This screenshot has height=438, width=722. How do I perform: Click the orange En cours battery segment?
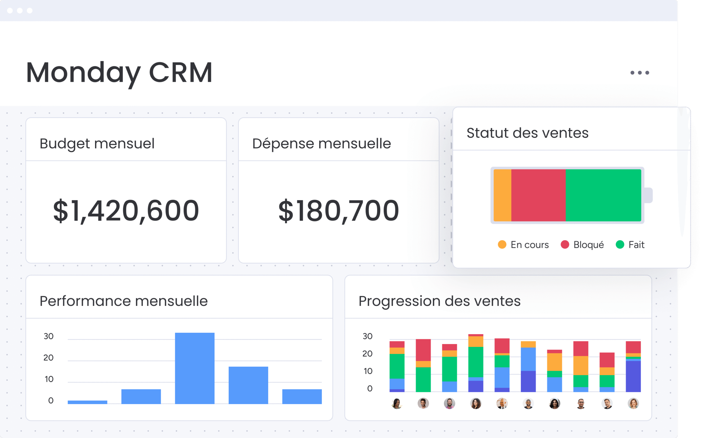coord(503,195)
